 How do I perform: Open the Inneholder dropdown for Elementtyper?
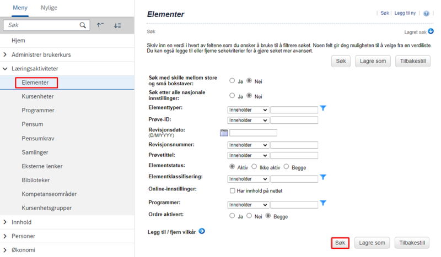click(x=248, y=110)
